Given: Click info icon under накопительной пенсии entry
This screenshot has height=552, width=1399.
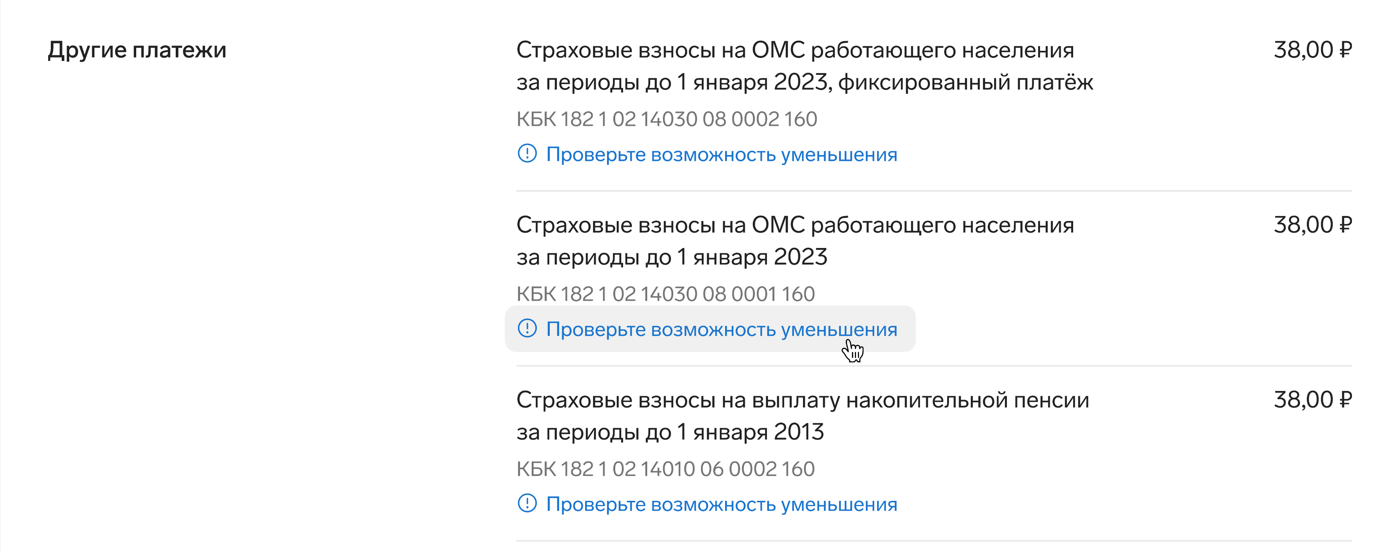Looking at the screenshot, I should (527, 503).
